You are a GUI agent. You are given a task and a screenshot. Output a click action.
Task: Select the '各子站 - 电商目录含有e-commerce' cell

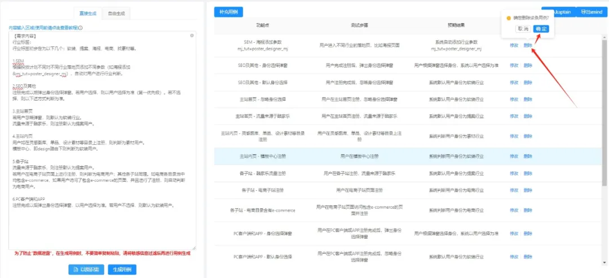[263, 210]
